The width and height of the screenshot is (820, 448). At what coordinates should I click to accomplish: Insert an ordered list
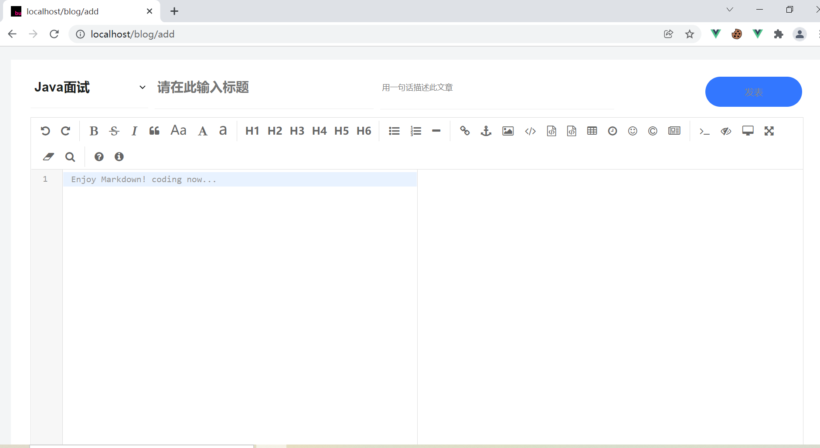point(415,131)
